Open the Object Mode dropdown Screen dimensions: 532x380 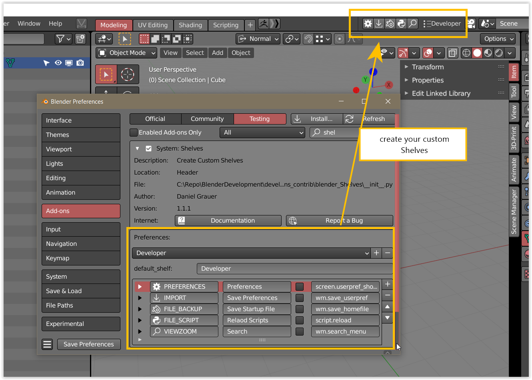pyautogui.click(x=126, y=53)
